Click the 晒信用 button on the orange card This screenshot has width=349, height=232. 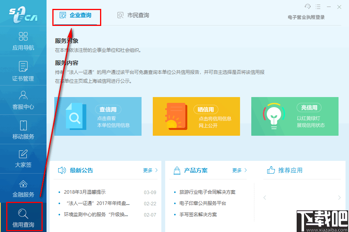click(206, 109)
